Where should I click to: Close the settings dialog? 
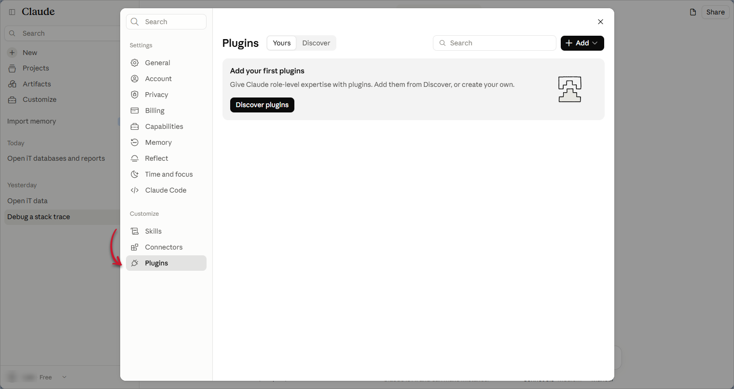point(600,22)
